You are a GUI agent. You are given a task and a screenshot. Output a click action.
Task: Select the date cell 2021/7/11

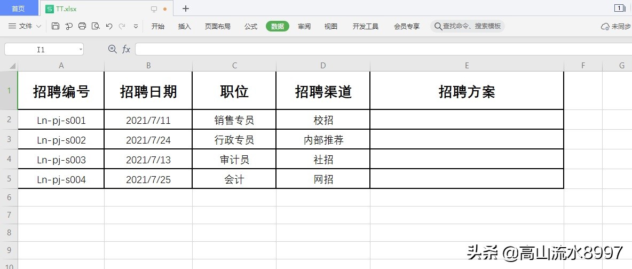(x=148, y=120)
